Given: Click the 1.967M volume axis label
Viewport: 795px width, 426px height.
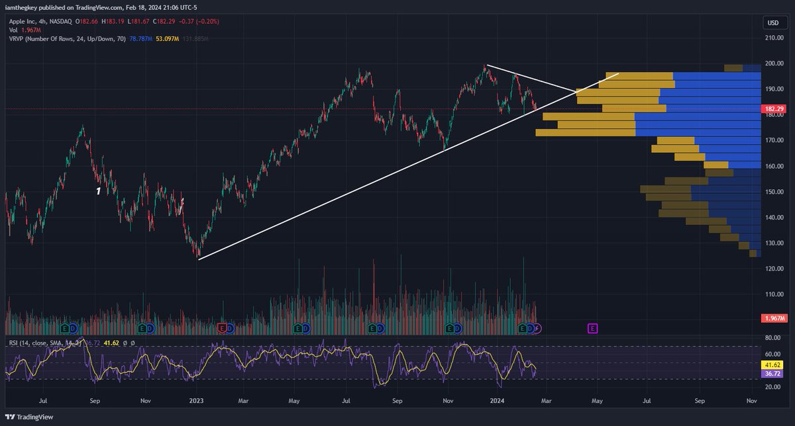Looking at the screenshot, I should click(774, 318).
